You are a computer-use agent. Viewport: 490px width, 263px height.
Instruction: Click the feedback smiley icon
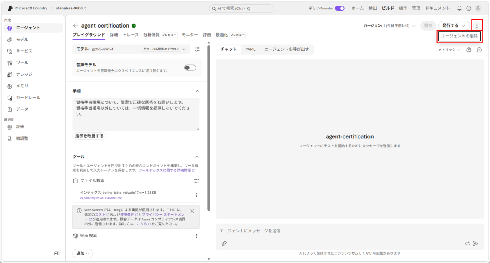469,8
